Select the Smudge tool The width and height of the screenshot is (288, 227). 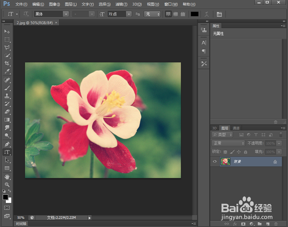pos(7,127)
